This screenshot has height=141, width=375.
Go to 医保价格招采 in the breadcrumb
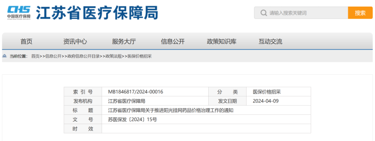[x=140, y=56]
